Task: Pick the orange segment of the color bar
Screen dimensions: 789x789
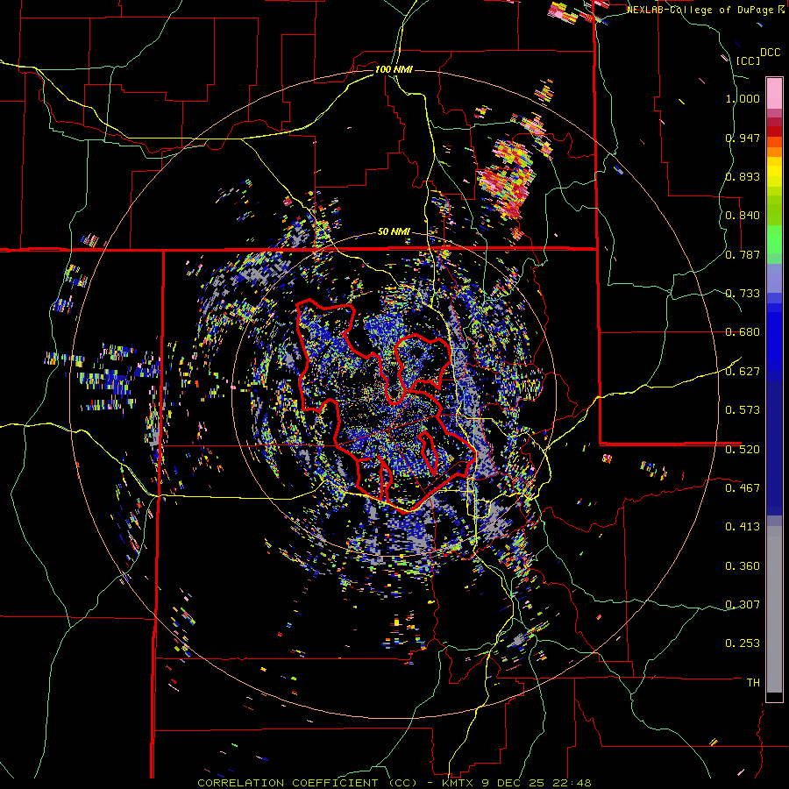Action: [774, 152]
